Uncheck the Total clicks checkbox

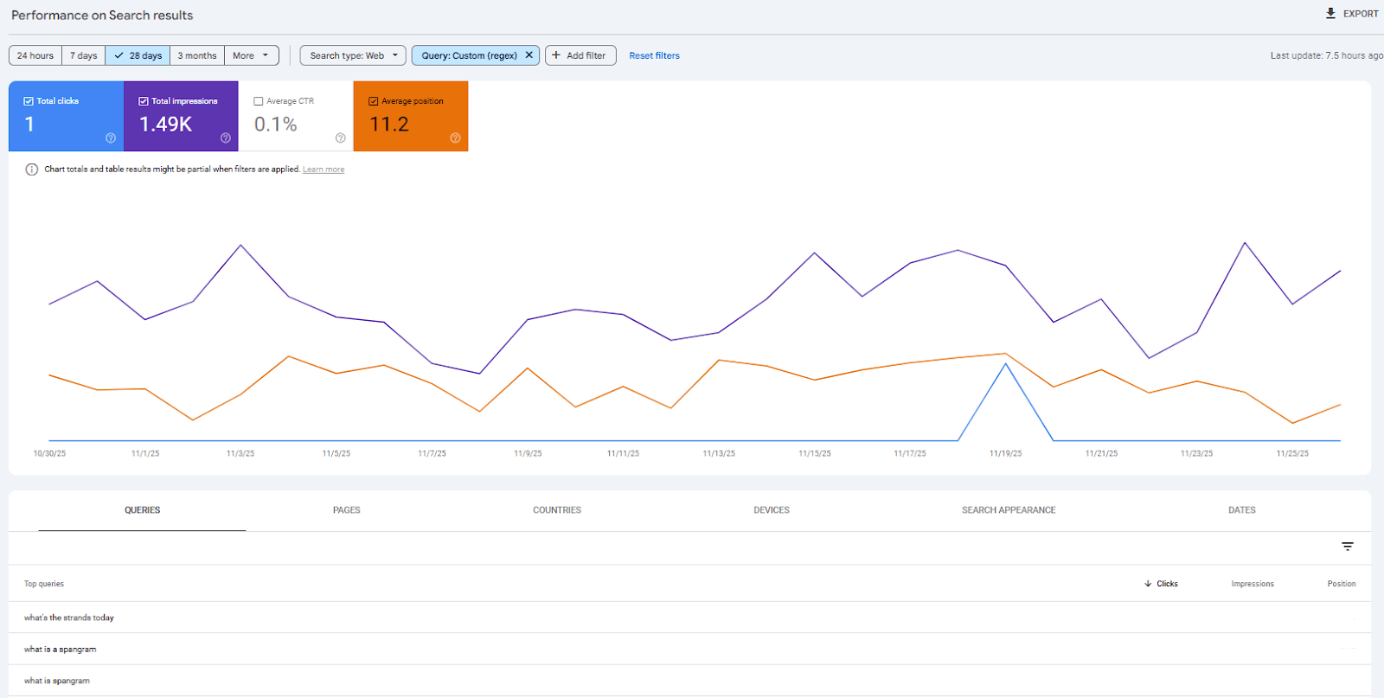[29, 101]
